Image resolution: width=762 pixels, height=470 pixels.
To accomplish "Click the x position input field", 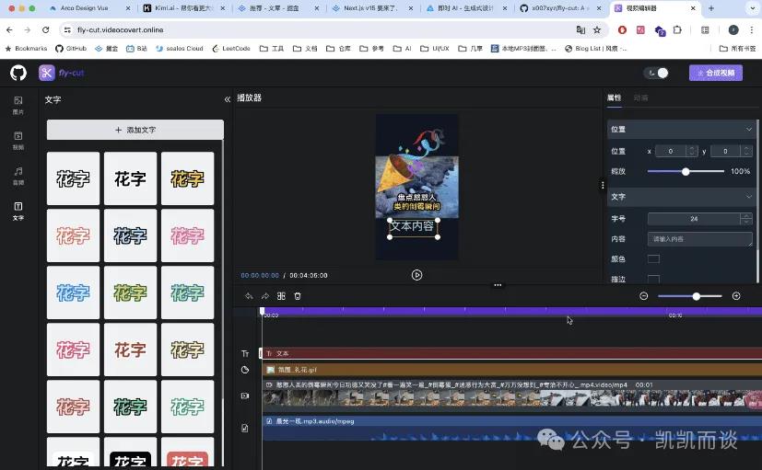I will (671, 151).
